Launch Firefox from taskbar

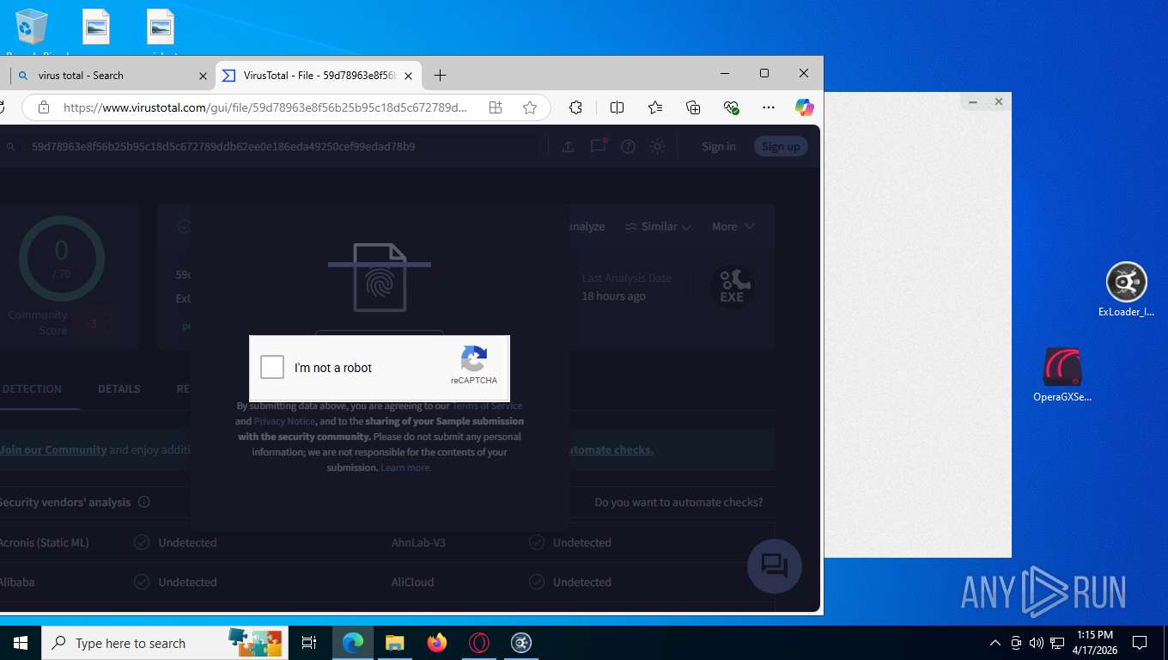pos(437,643)
